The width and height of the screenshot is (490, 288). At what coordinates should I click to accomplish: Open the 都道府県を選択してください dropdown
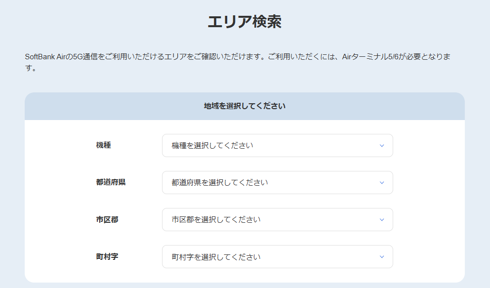(x=278, y=183)
